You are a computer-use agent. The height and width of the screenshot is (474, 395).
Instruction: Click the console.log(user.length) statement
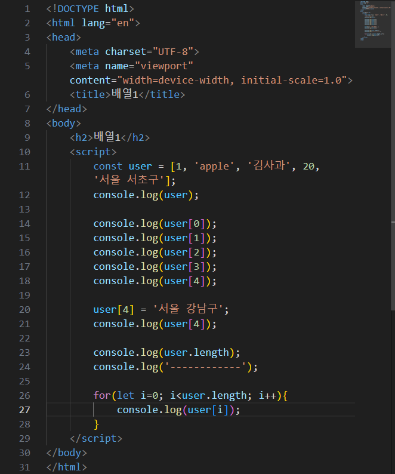click(166, 352)
